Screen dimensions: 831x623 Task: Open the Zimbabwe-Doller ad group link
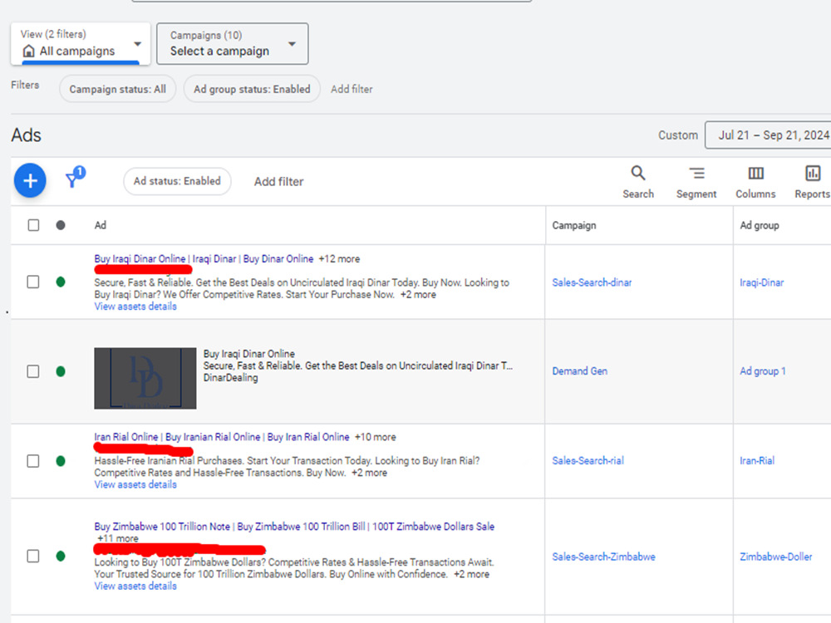point(776,557)
